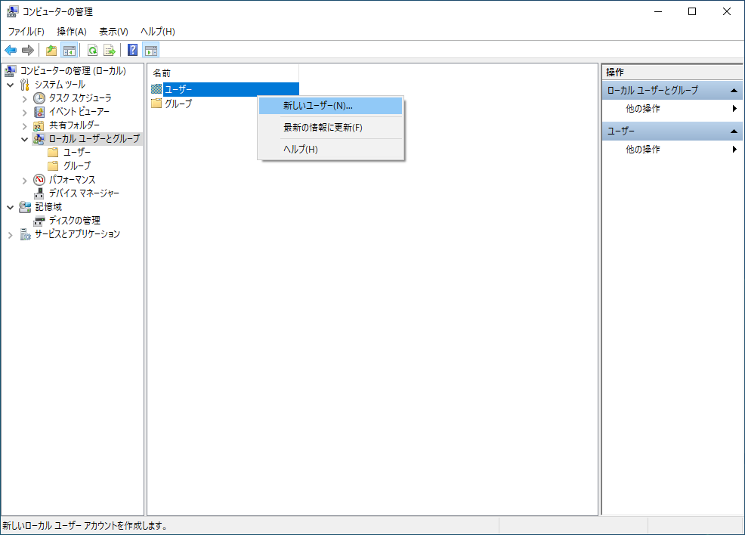Go up one level with the folder toolbar icon

click(51, 50)
